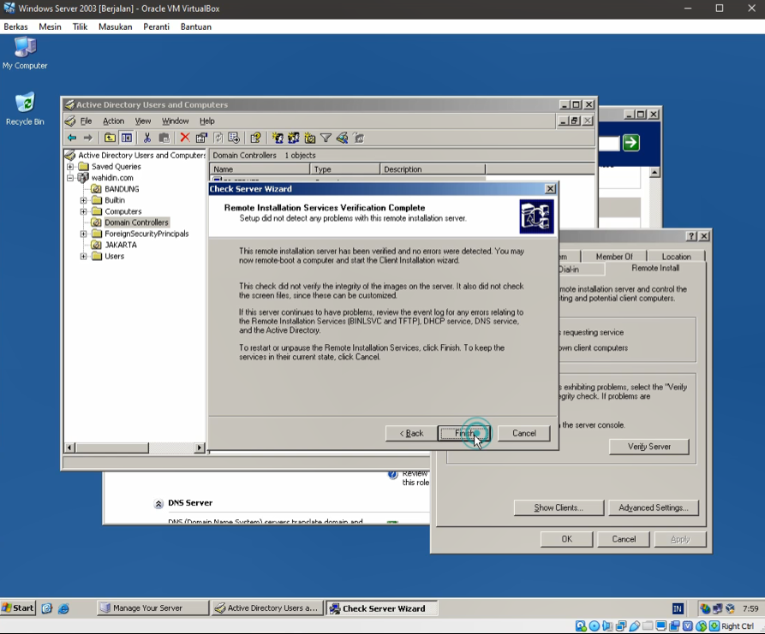Screen dimensions: 765x634
Task: Click VirtualBox audio status icon
Action: 607,626
